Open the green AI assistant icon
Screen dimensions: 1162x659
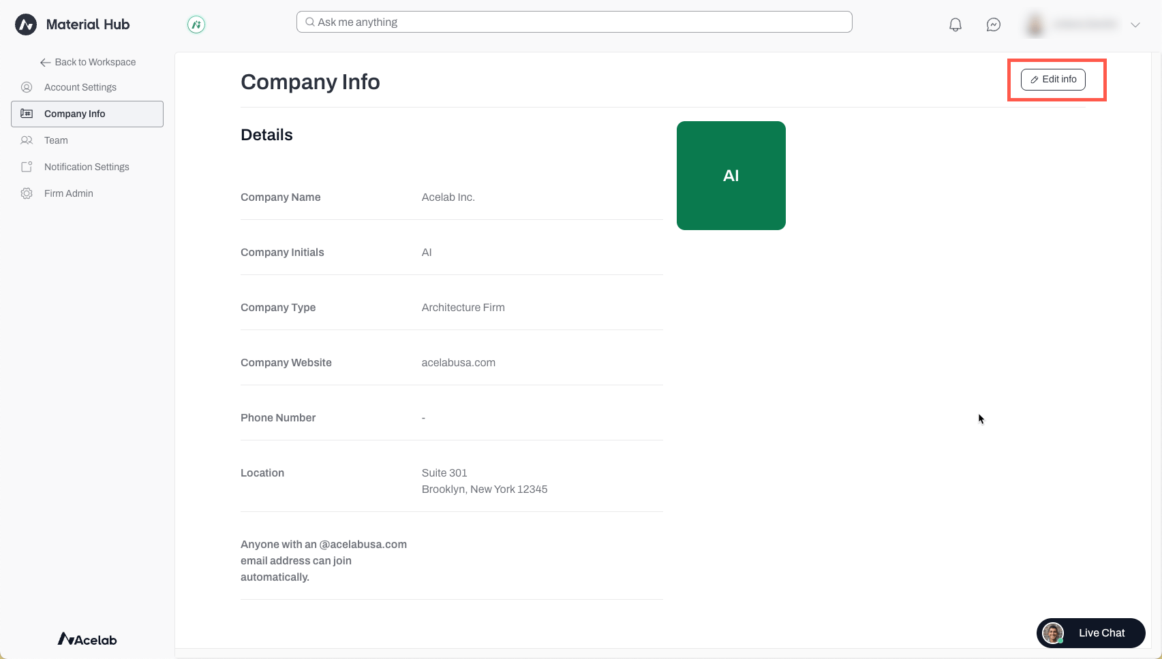point(196,25)
